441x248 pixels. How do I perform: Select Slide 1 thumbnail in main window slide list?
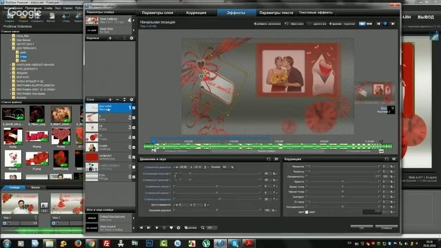tap(20, 203)
